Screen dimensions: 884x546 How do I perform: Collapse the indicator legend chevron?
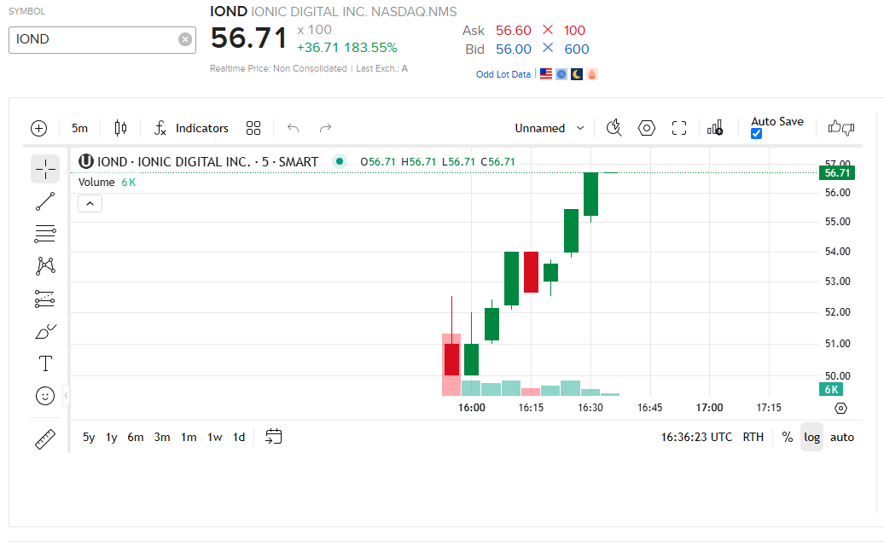coord(90,204)
